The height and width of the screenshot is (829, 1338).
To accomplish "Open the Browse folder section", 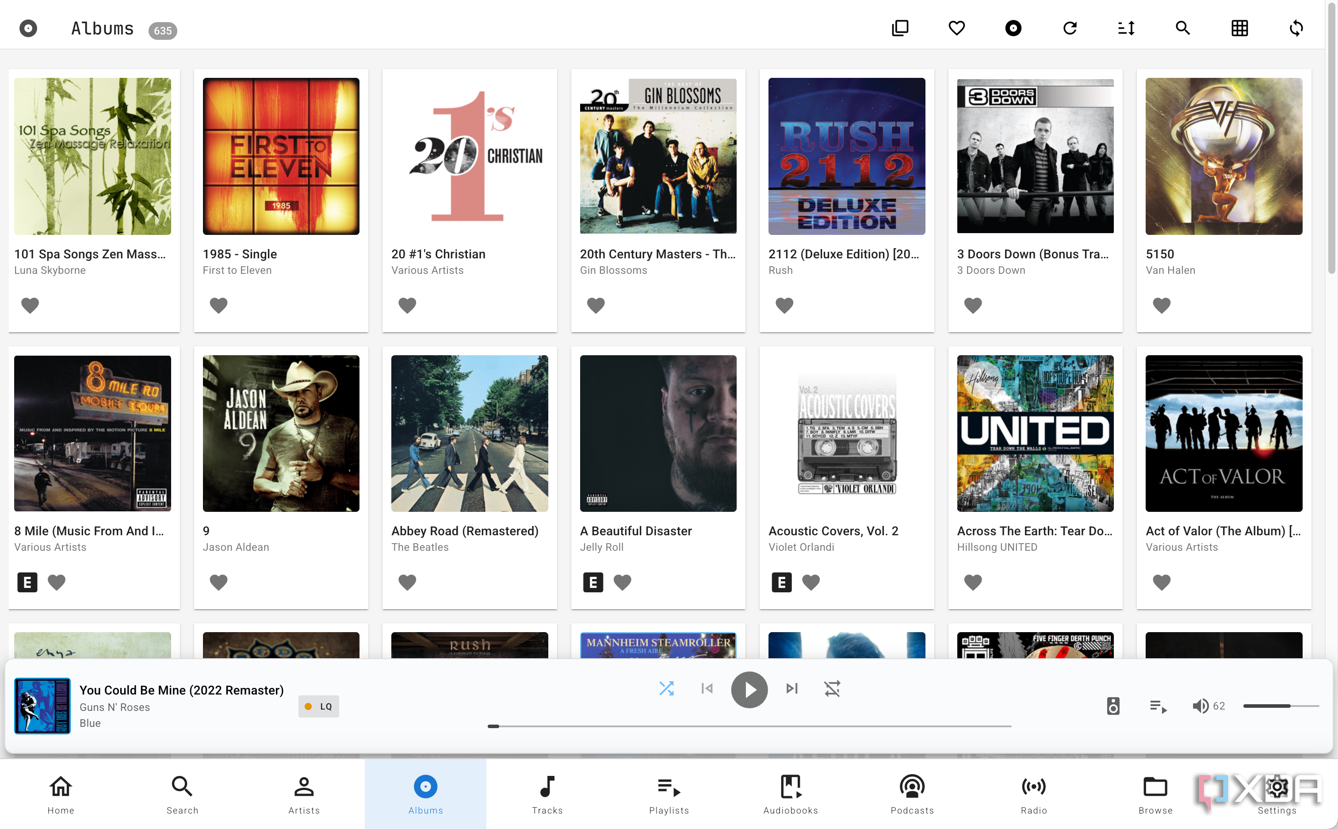I will pos(1155,794).
